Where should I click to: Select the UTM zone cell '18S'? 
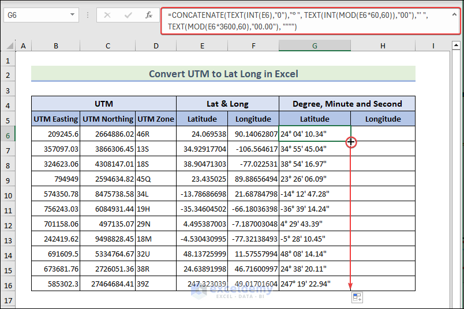(156, 164)
